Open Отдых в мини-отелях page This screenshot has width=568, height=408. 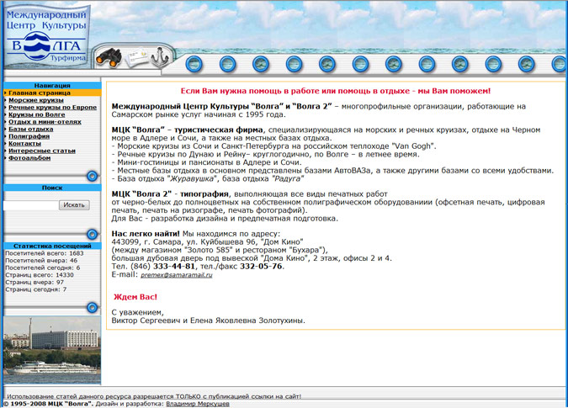coord(45,122)
